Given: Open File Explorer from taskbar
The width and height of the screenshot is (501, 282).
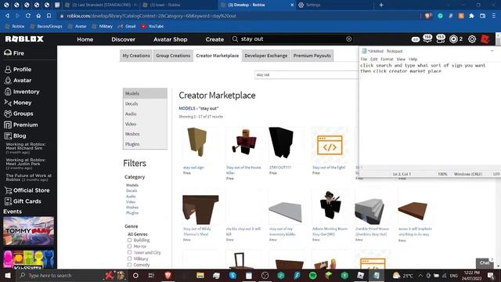Looking at the screenshot, I should click(200, 275).
